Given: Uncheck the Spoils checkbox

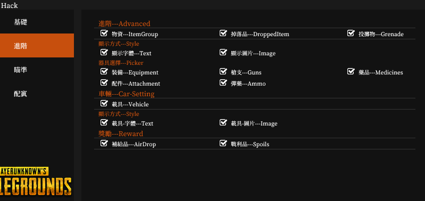Looking at the screenshot, I should 223,143.
